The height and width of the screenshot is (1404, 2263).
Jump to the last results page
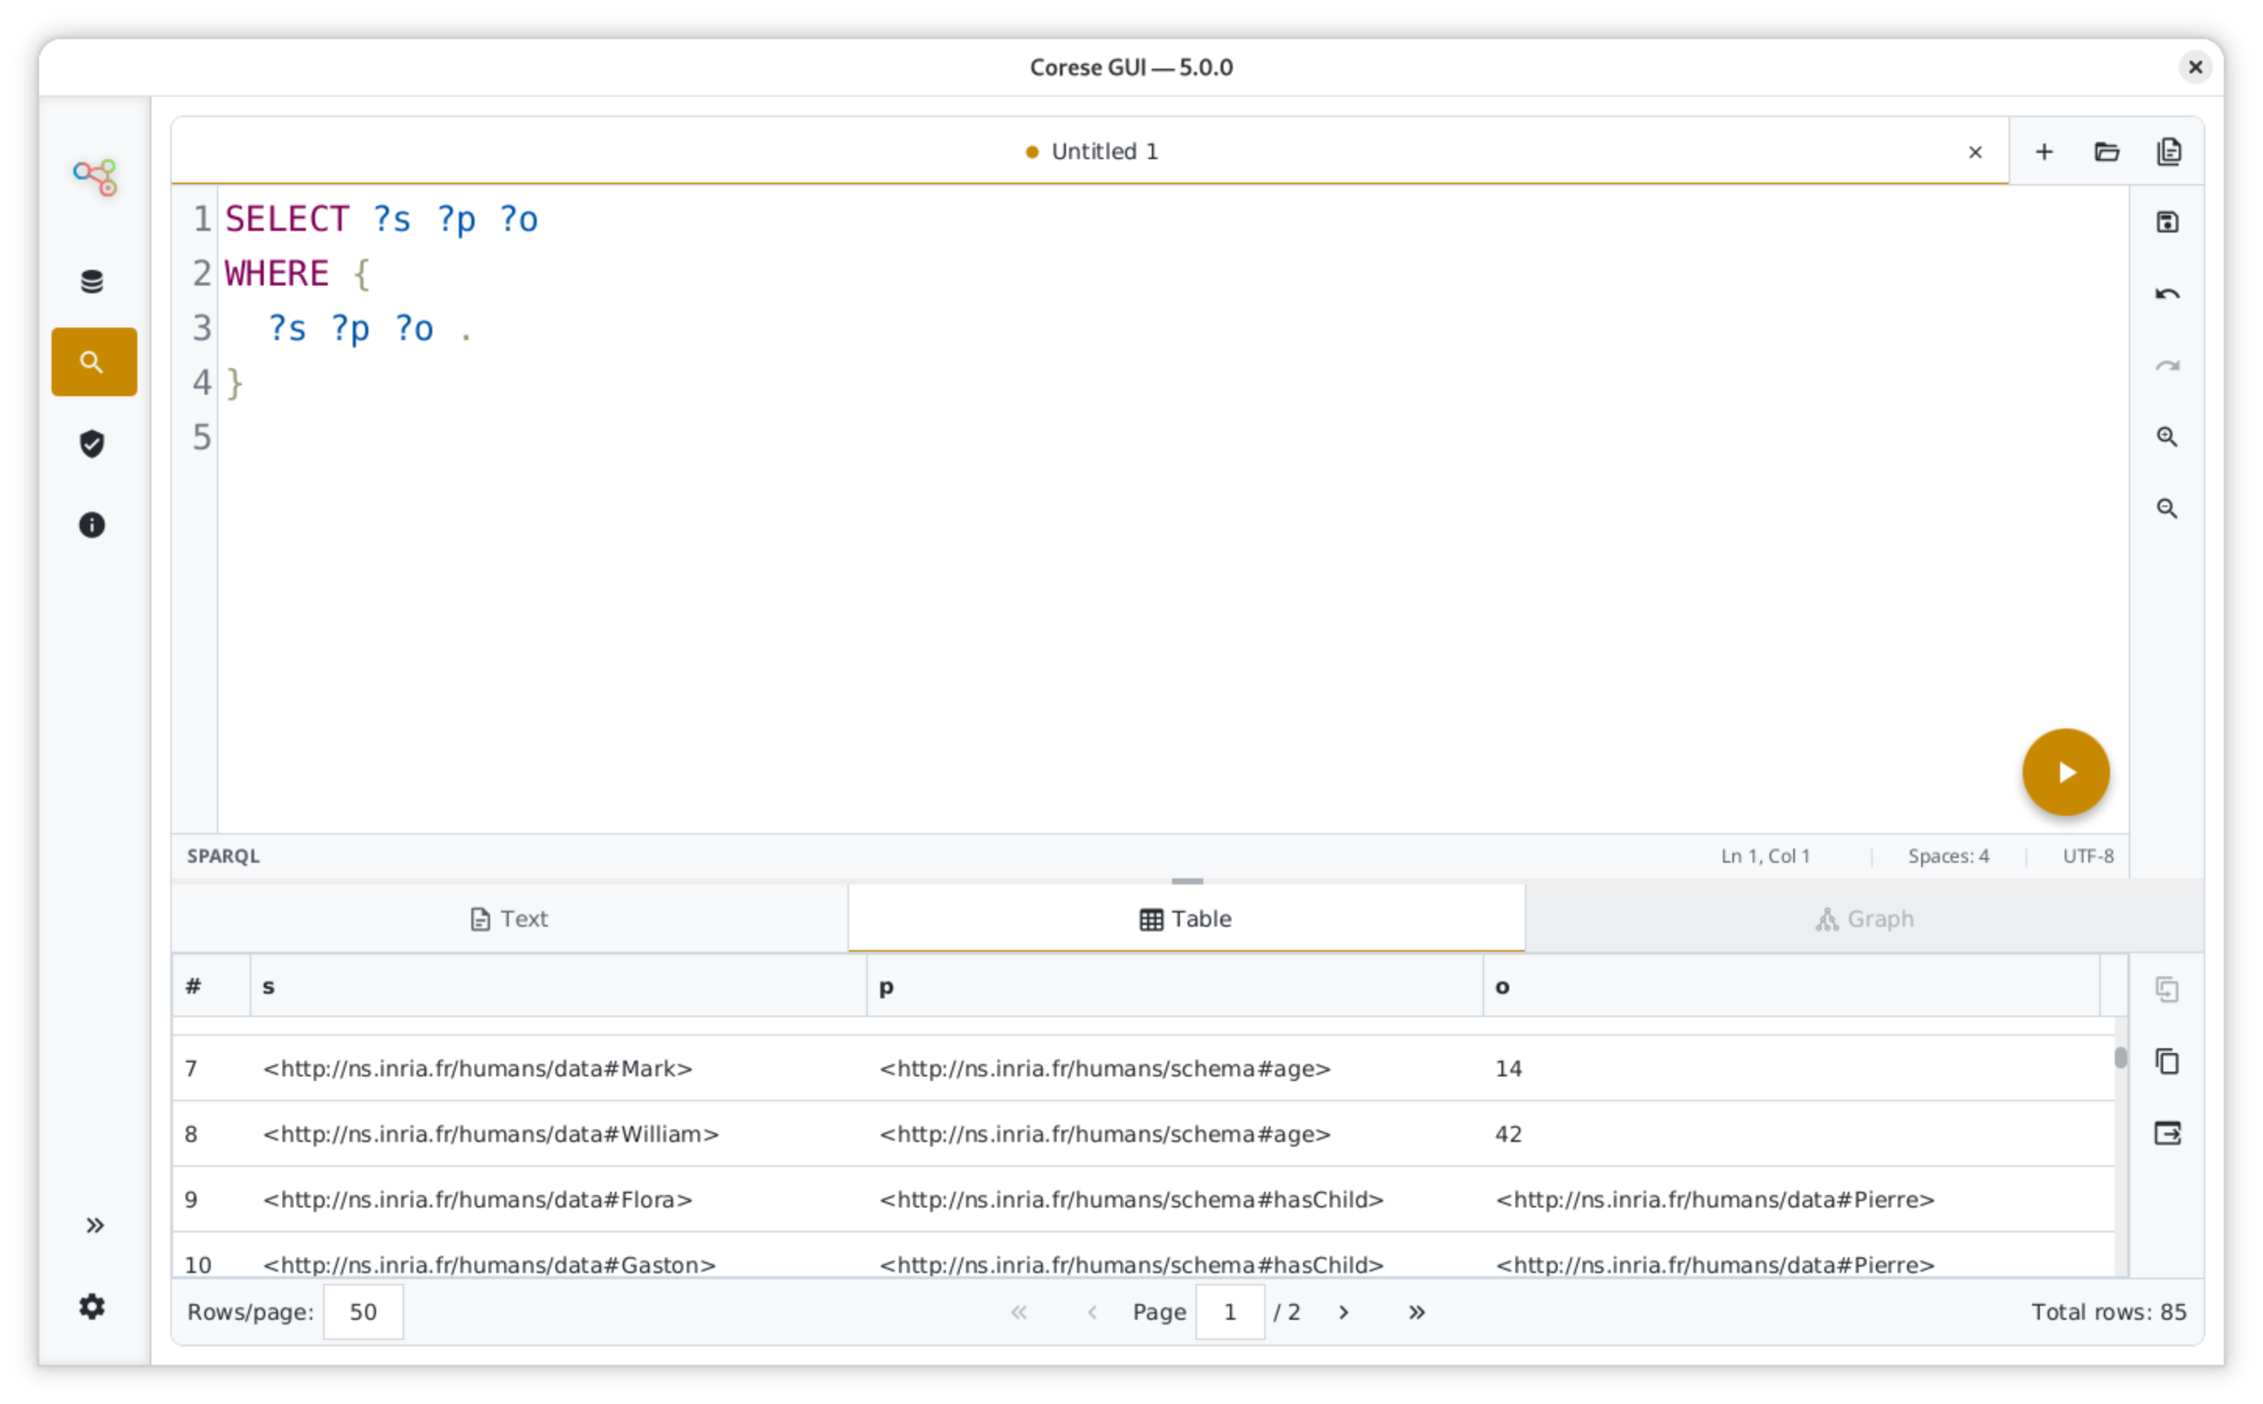tap(1416, 1312)
